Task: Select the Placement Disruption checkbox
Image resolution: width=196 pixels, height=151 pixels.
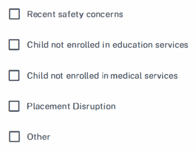Action: (x=14, y=106)
